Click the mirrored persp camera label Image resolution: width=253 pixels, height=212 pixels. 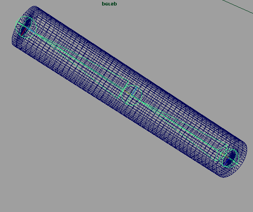point(109,4)
